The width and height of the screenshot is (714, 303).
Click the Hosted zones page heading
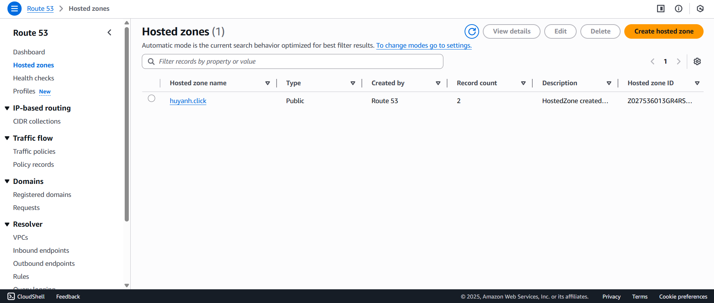point(183,32)
